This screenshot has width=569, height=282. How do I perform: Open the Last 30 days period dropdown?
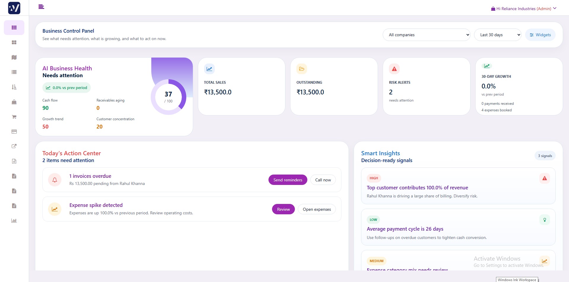coord(498,35)
